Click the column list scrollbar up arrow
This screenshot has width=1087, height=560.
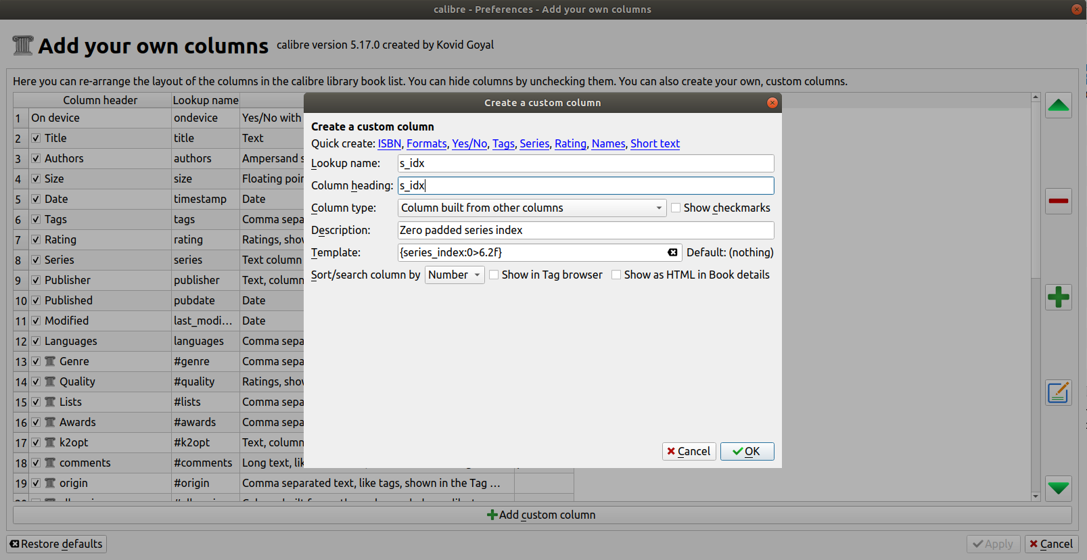pyautogui.click(x=1035, y=97)
